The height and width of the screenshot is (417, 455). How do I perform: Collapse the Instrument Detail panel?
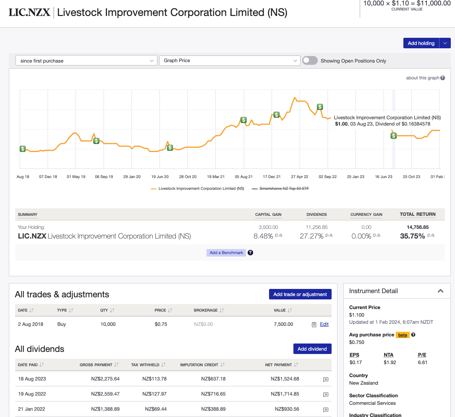tap(440, 291)
